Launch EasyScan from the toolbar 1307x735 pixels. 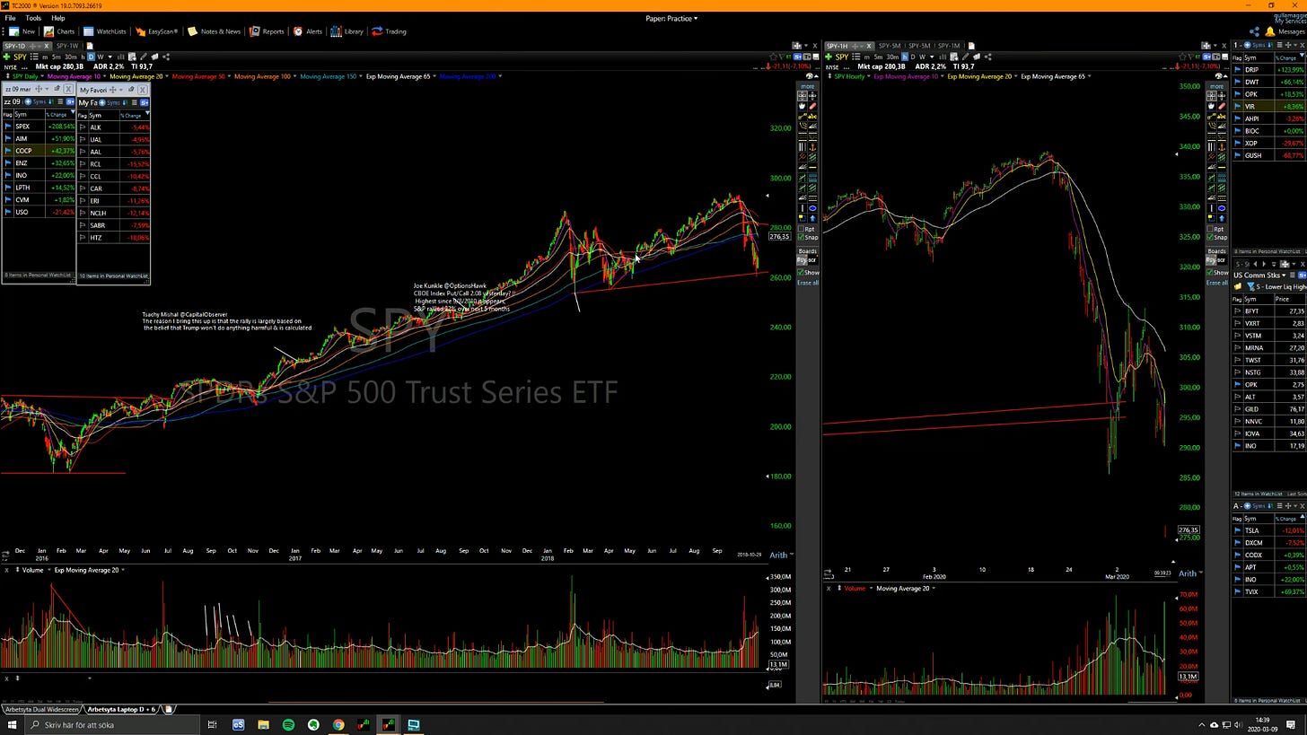[x=158, y=31]
